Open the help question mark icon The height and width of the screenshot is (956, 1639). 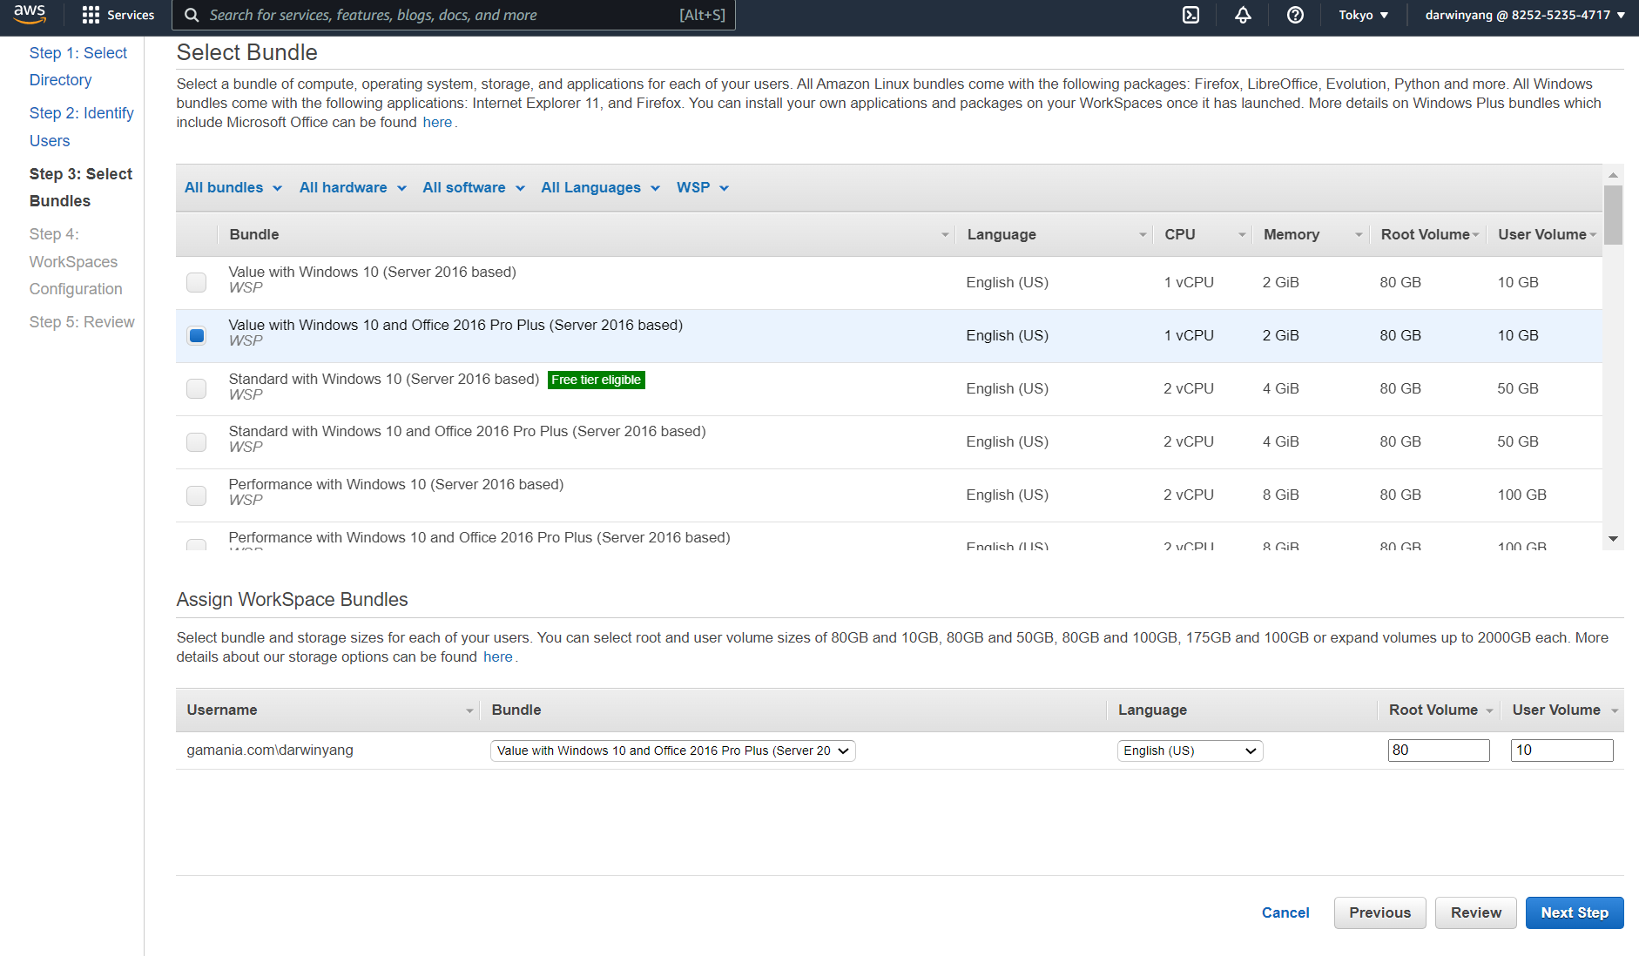coord(1295,15)
